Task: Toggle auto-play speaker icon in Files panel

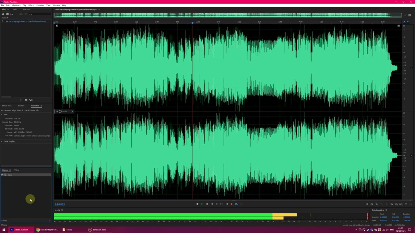Action: click(x=31, y=100)
